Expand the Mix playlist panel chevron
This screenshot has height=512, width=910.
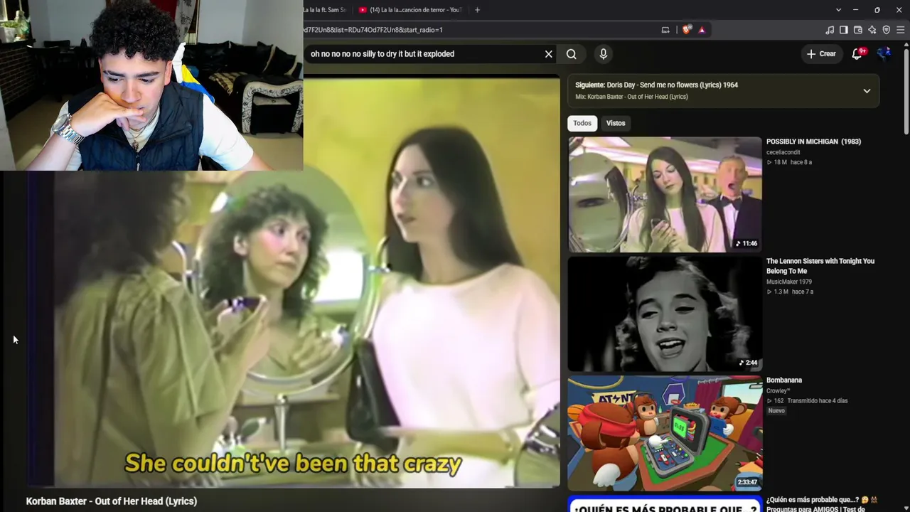coord(867,91)
